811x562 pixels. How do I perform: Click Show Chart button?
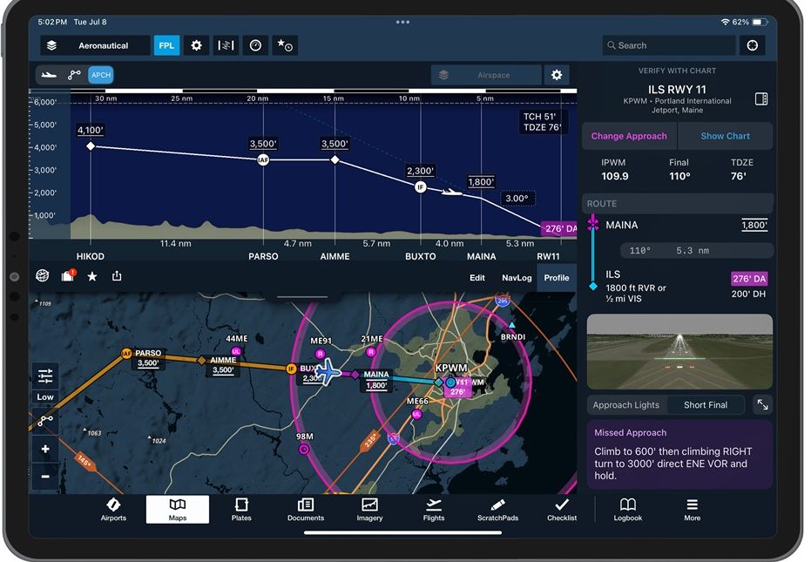(x=725, y=136)
